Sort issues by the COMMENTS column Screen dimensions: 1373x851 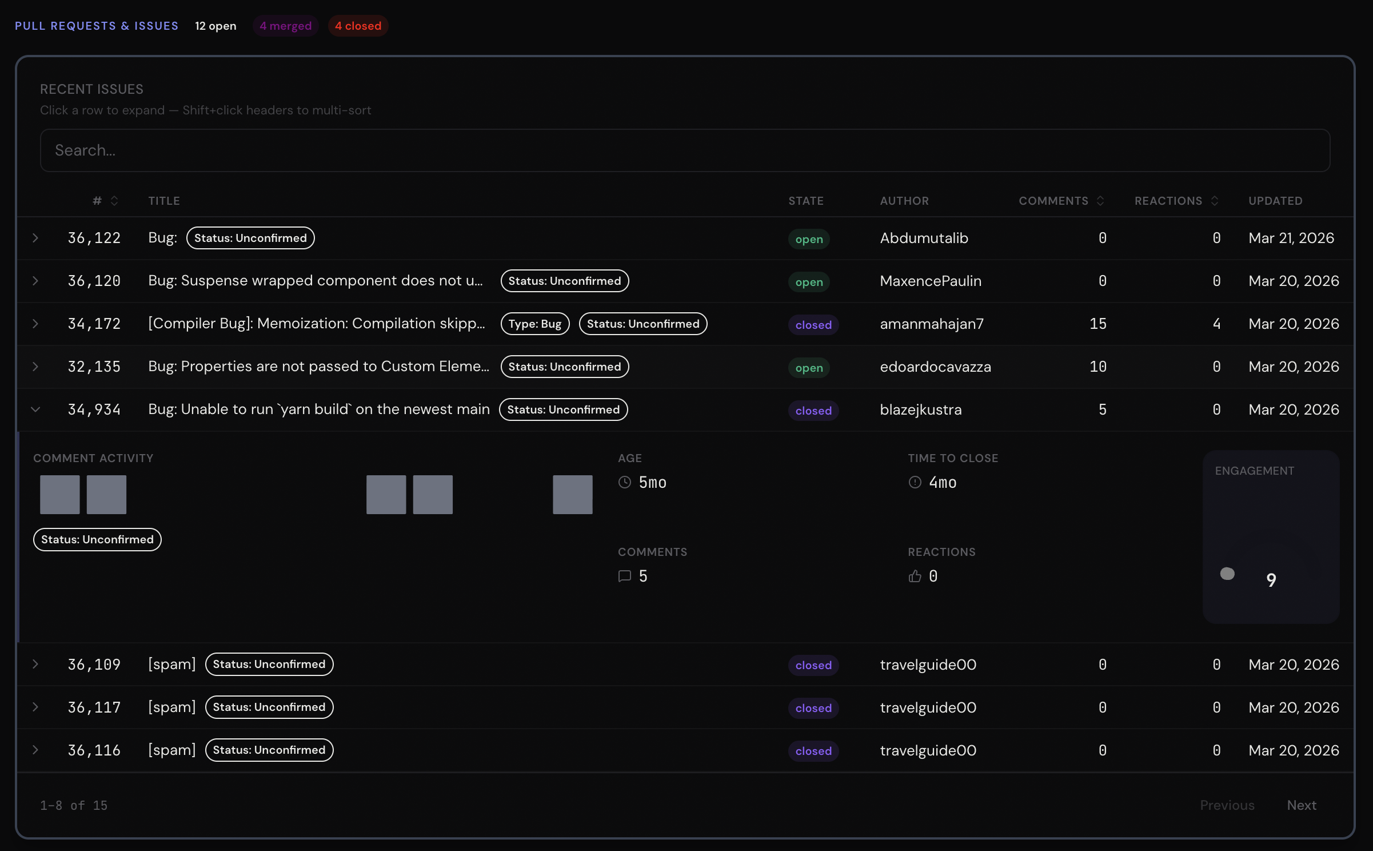coord(1061,201)
